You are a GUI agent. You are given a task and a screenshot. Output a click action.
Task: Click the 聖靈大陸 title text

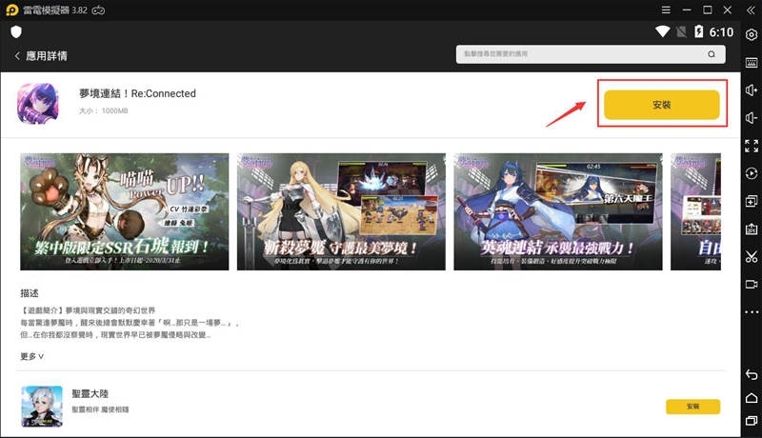click(90, 394)
